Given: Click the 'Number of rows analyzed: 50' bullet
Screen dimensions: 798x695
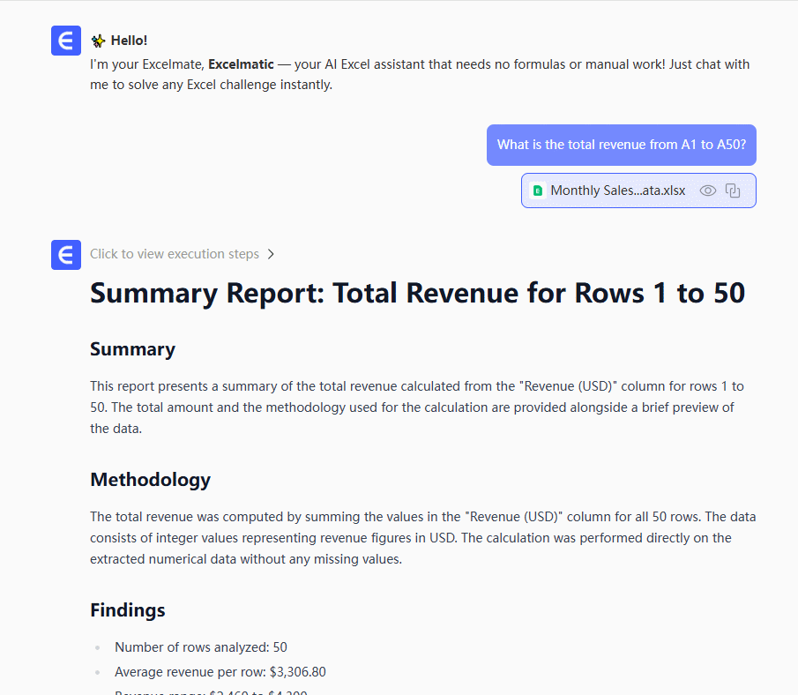Looking at the screenshot, I should click(200, 647).
